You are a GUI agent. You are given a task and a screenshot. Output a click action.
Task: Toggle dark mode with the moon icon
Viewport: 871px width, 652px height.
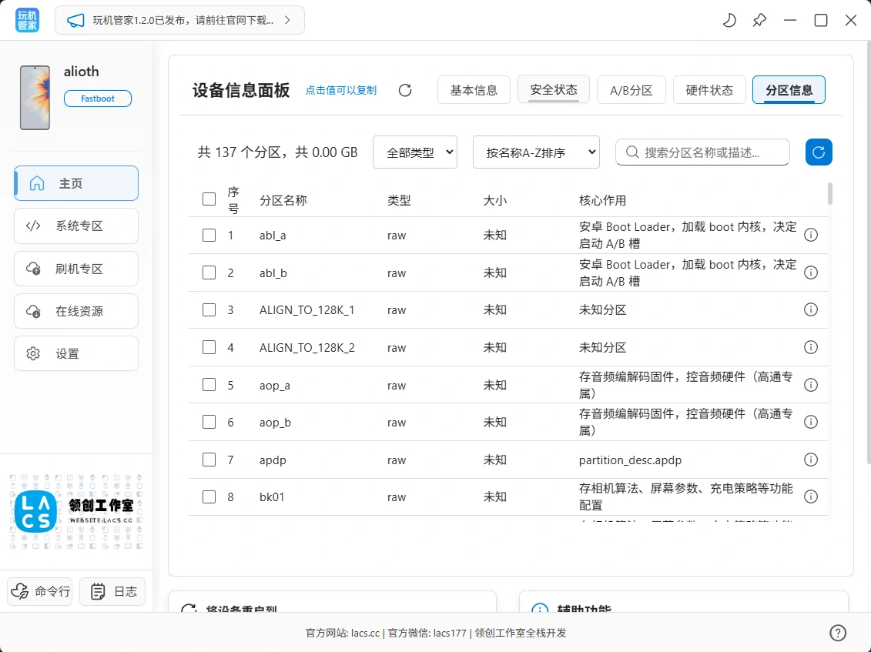tap(729, 21)
